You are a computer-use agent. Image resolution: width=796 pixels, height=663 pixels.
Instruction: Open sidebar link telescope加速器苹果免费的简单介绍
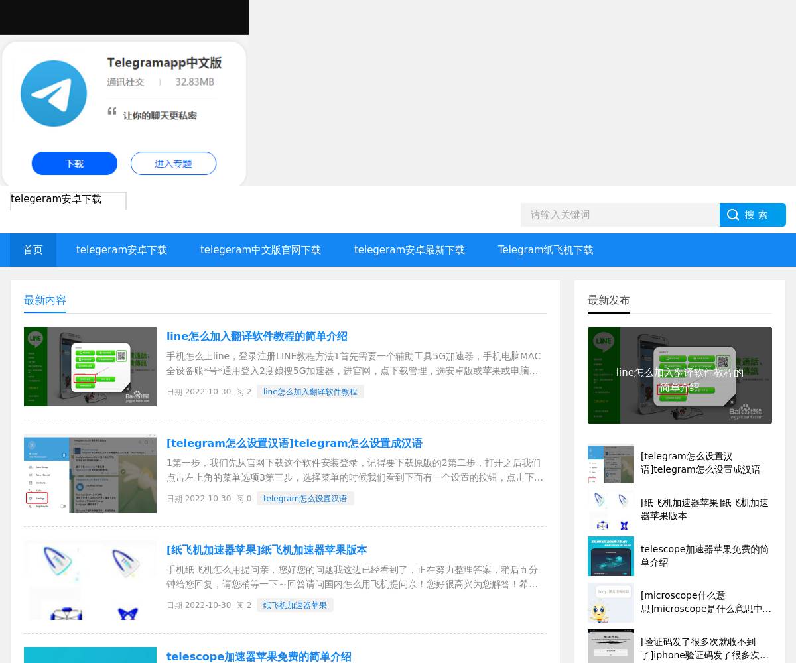pos(705,556)
